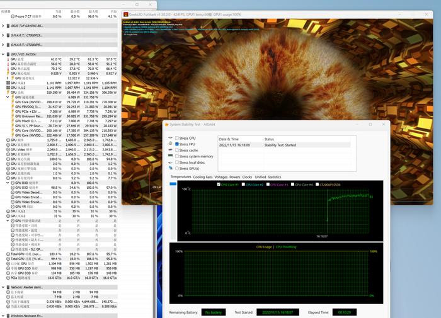Click the Elapsed Time value field
441x318 pixels.
(344, 312)
